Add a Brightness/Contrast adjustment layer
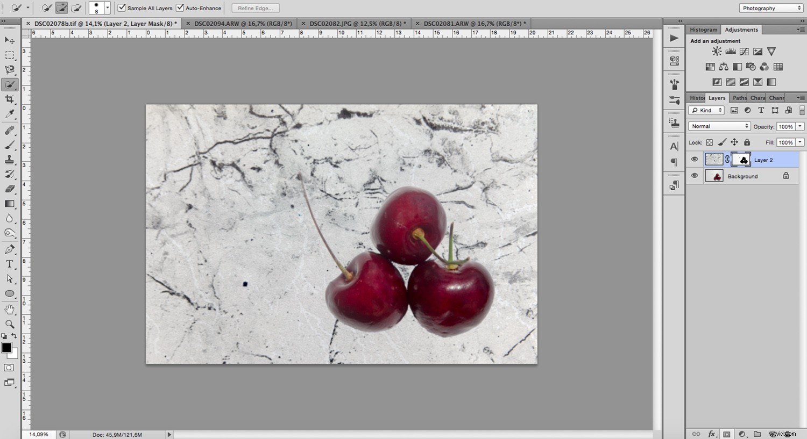Viewport: 807px width, 439px height. [x=716, y=51]
